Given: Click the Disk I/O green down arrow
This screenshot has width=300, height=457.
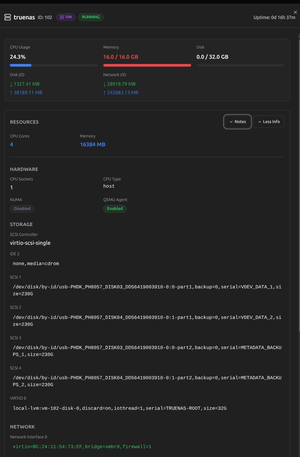Looking at the screenshot, I should pos(12,84).
